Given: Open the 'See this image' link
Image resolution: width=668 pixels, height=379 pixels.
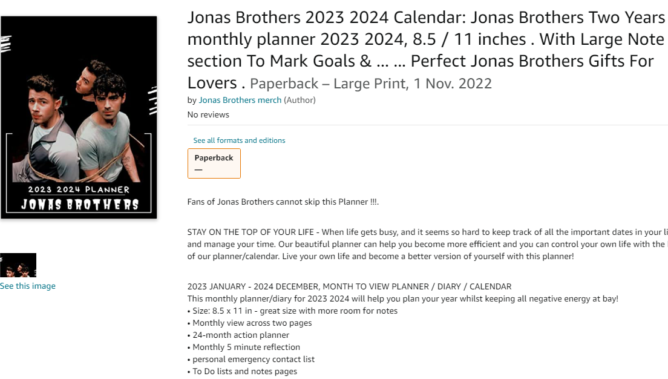Looking at the screenshot, I should 28,286.
